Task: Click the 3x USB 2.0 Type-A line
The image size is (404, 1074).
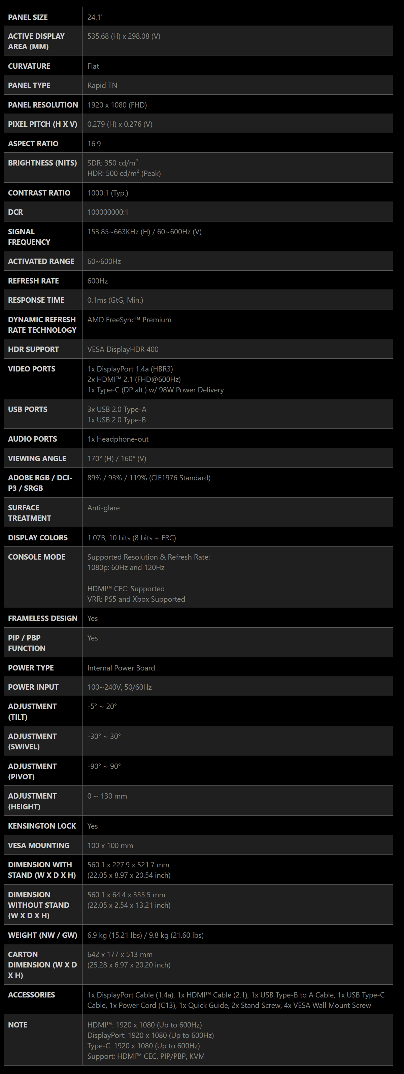Action: click(x=116, y=410)
